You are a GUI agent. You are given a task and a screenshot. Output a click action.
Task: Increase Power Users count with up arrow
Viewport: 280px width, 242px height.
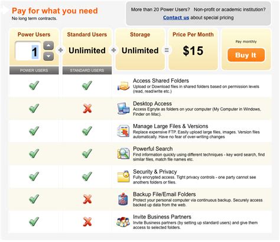tap(48, 45)
